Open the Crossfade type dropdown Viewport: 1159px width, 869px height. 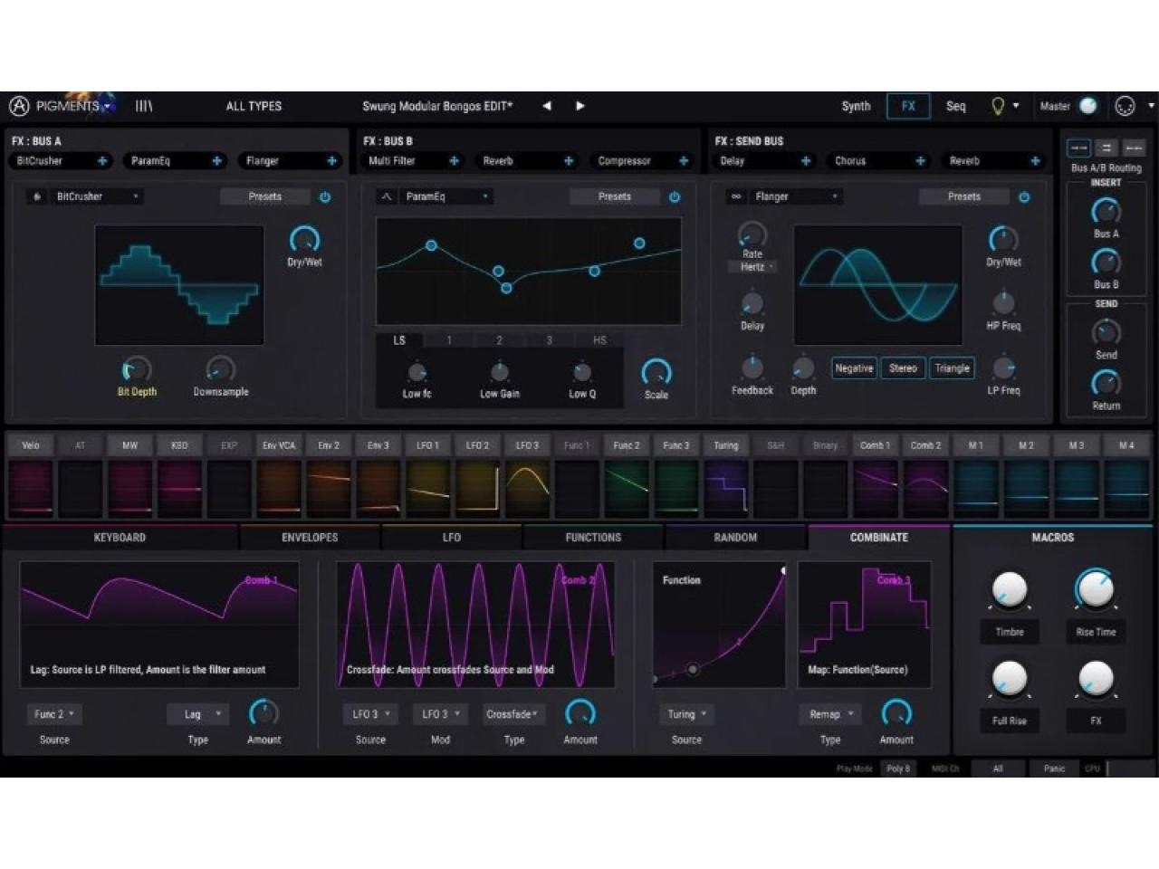tap(512, 714)
